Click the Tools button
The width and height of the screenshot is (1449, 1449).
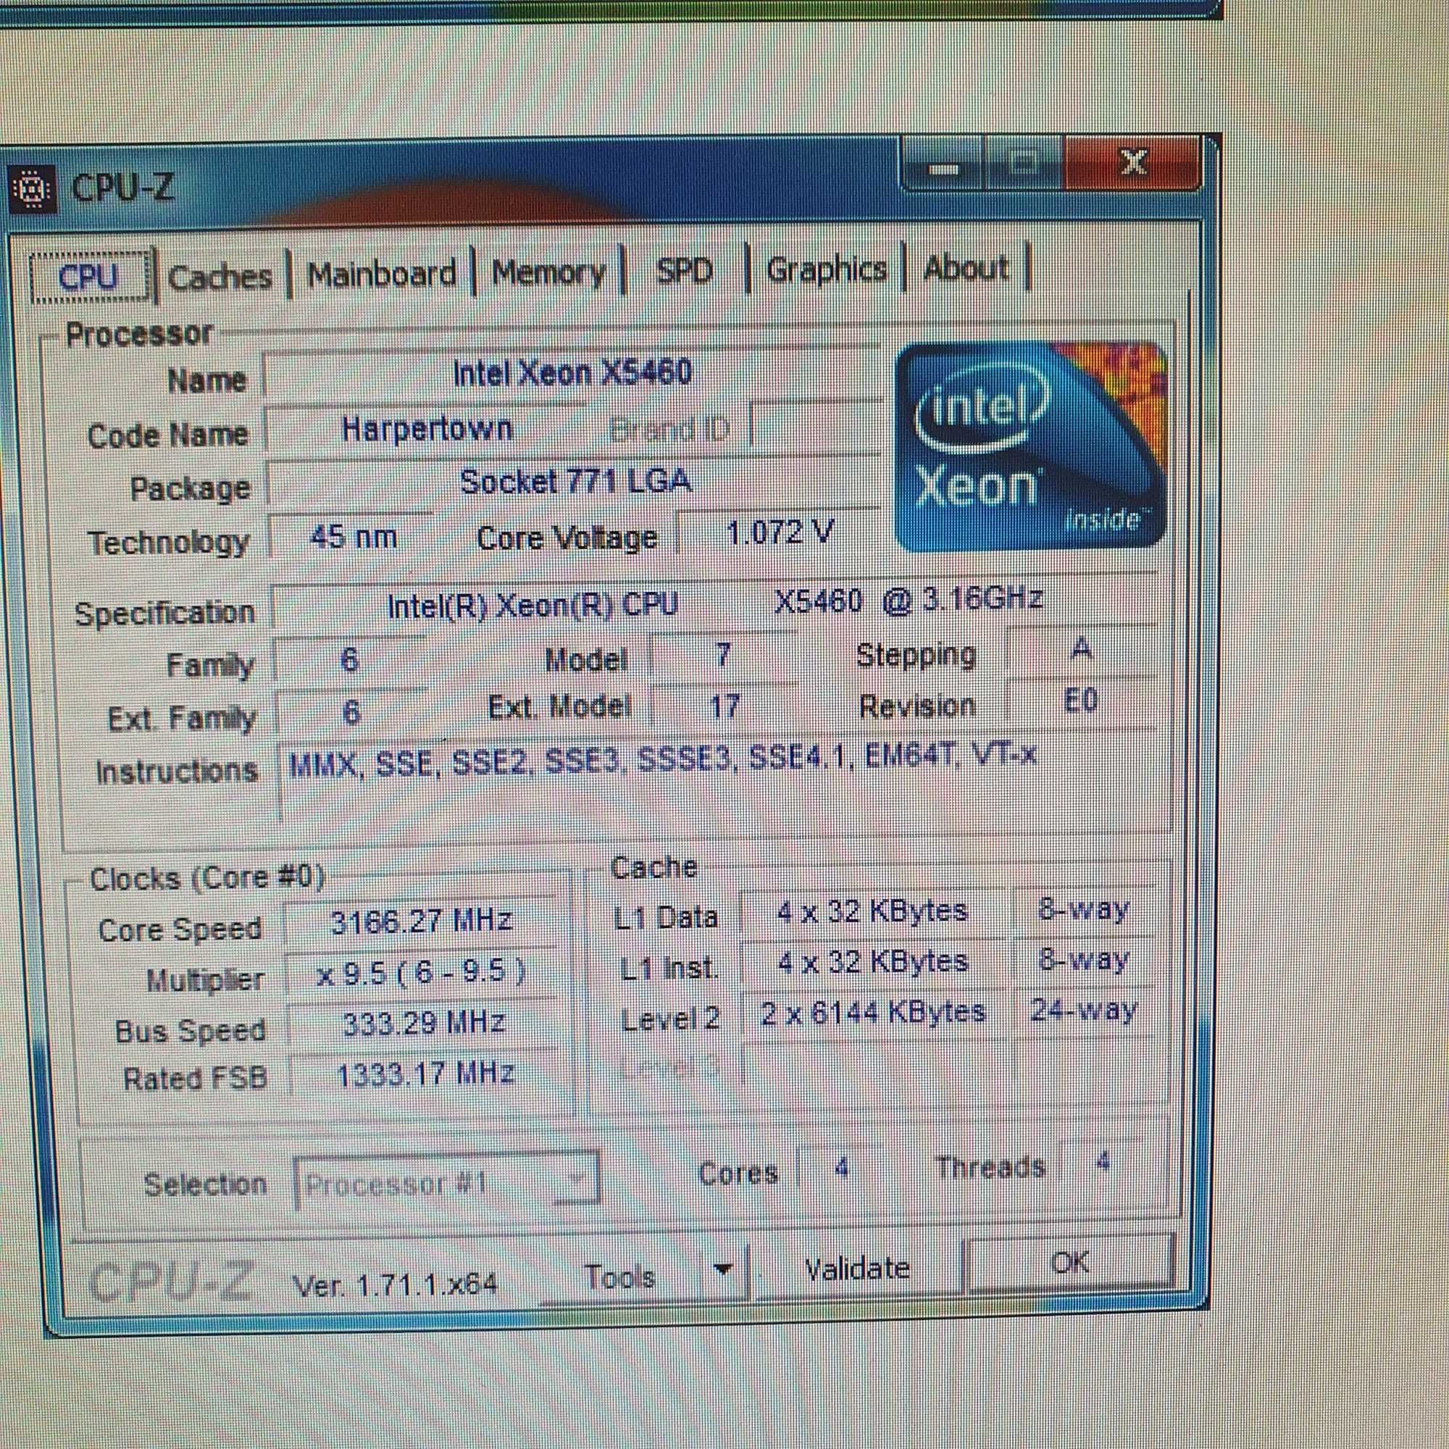pos(621,1274)
